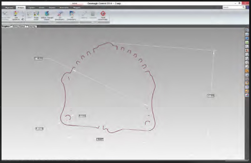Click the green icon in right toolbar
Image resolution: width=251 pixels, height=163 pixels.
click(x=247, y=42)
